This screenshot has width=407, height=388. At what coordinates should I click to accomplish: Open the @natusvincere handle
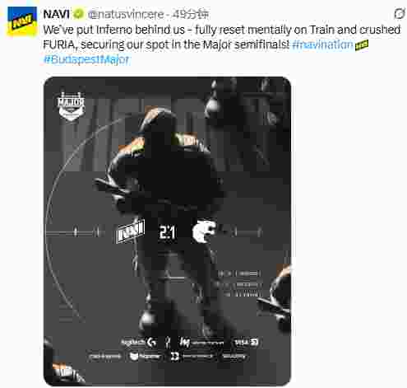(126, 14)
